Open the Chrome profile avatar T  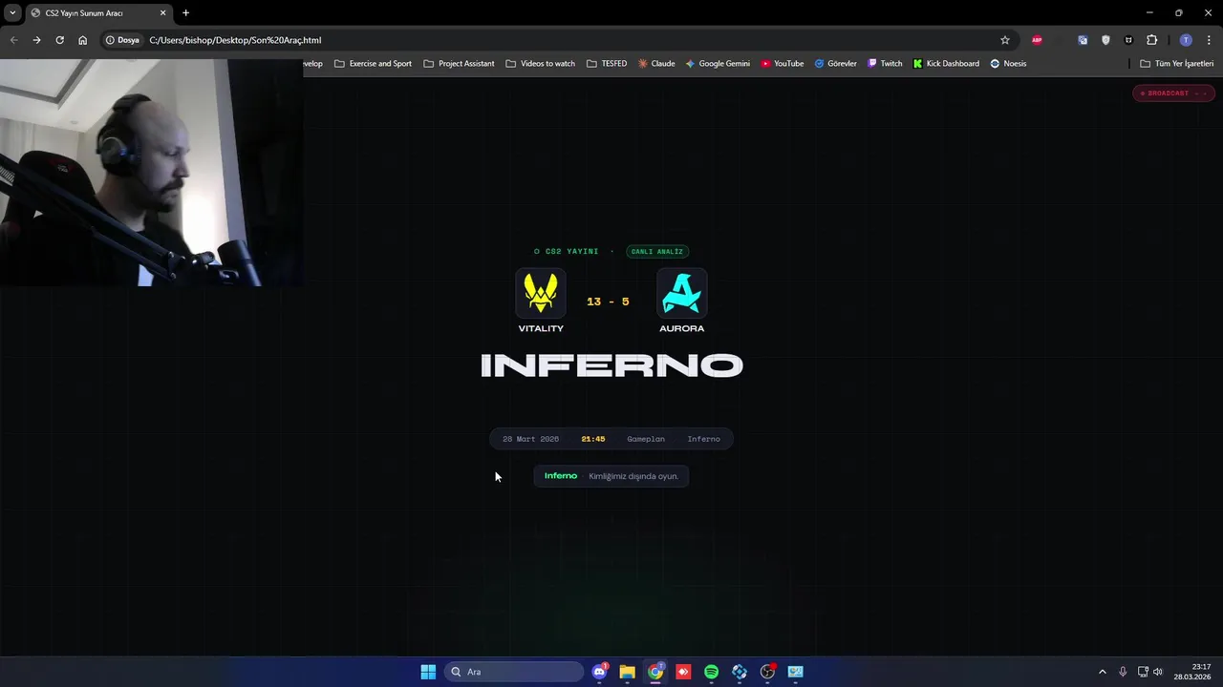pos(1186,40)
